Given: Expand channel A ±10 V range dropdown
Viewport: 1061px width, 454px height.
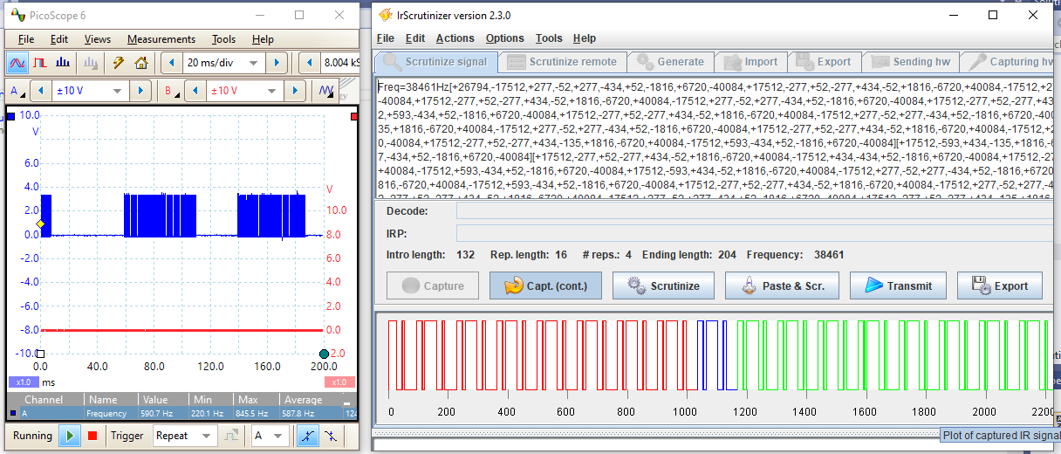Looking at the screenshot, I should tap(91, 91).
